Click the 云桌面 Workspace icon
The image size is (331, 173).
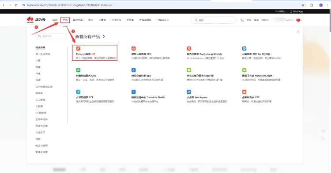pyautogui.click(x=189, y=92)
